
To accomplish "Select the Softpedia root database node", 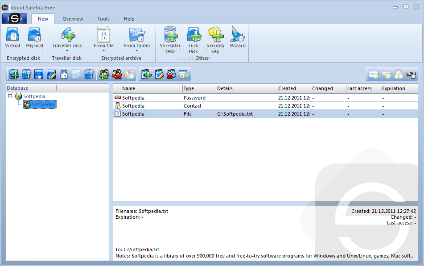I will 34,96.
